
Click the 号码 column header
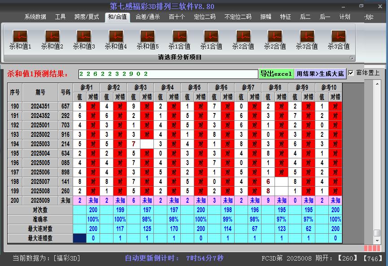click(65, 92)
